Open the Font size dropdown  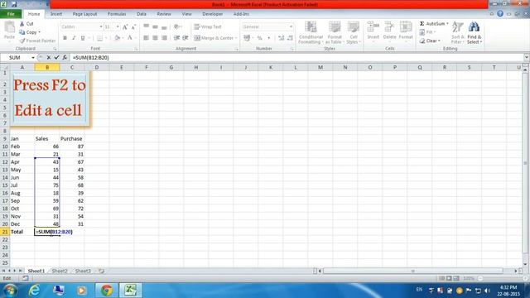(x=118, y=26)
